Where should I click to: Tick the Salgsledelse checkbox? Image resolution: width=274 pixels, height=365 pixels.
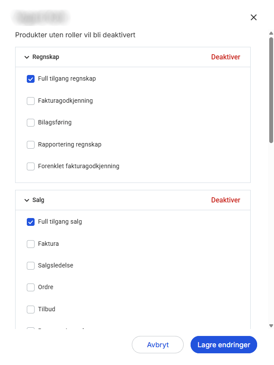point(31,266)
